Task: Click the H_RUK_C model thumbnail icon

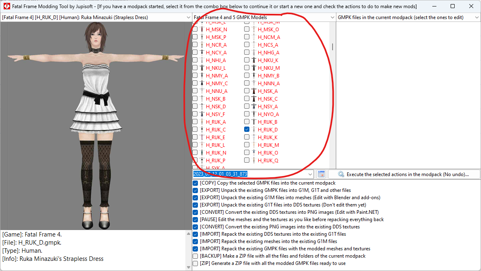Action: [202, 129]
